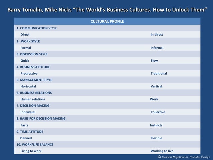Click the 'Horizontal' cell
The image size is (213, 160).
tap(28, 86)
